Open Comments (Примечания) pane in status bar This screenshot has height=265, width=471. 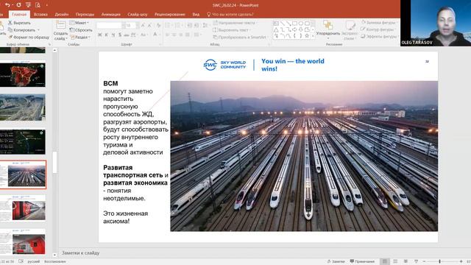pyautogui.click(x=362, y=261)
